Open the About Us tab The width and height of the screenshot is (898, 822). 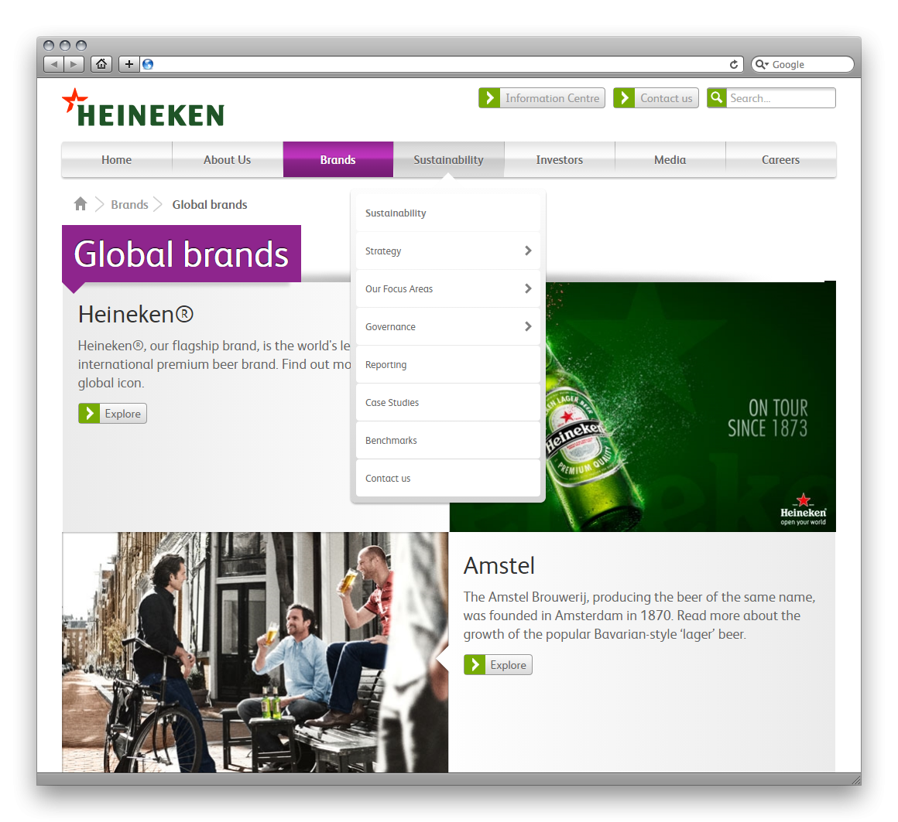pyautogui.click(x=228, y=159)
